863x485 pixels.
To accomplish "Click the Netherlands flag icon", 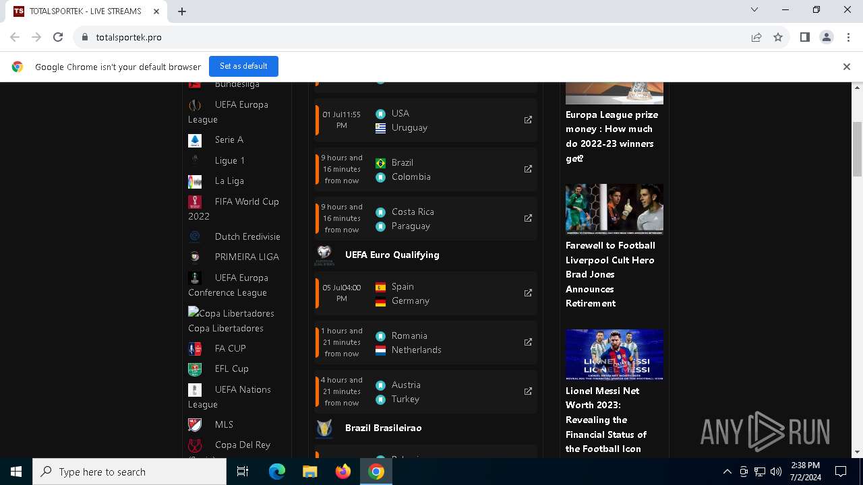I will click(380, 350).
